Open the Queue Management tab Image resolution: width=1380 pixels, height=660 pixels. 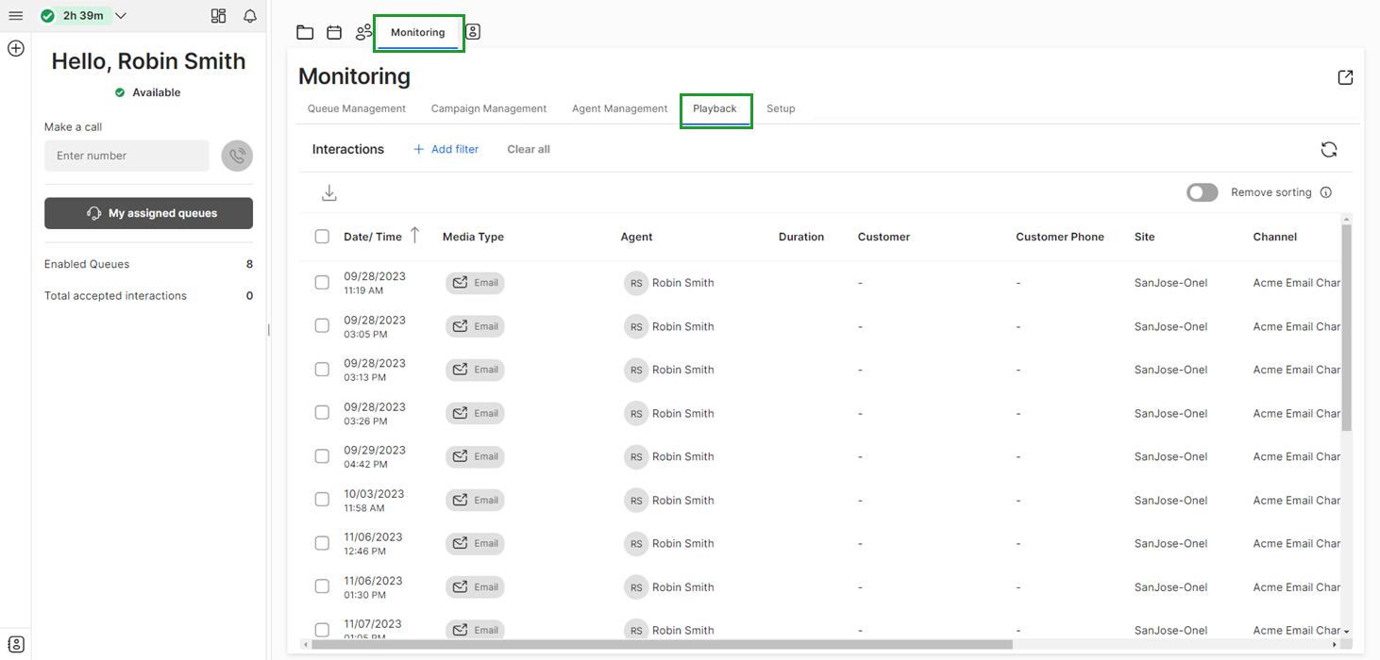tap(357, 108)
